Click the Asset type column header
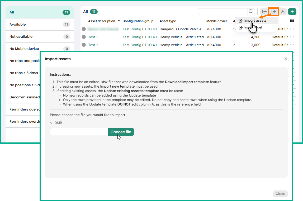 coord(168,21)
